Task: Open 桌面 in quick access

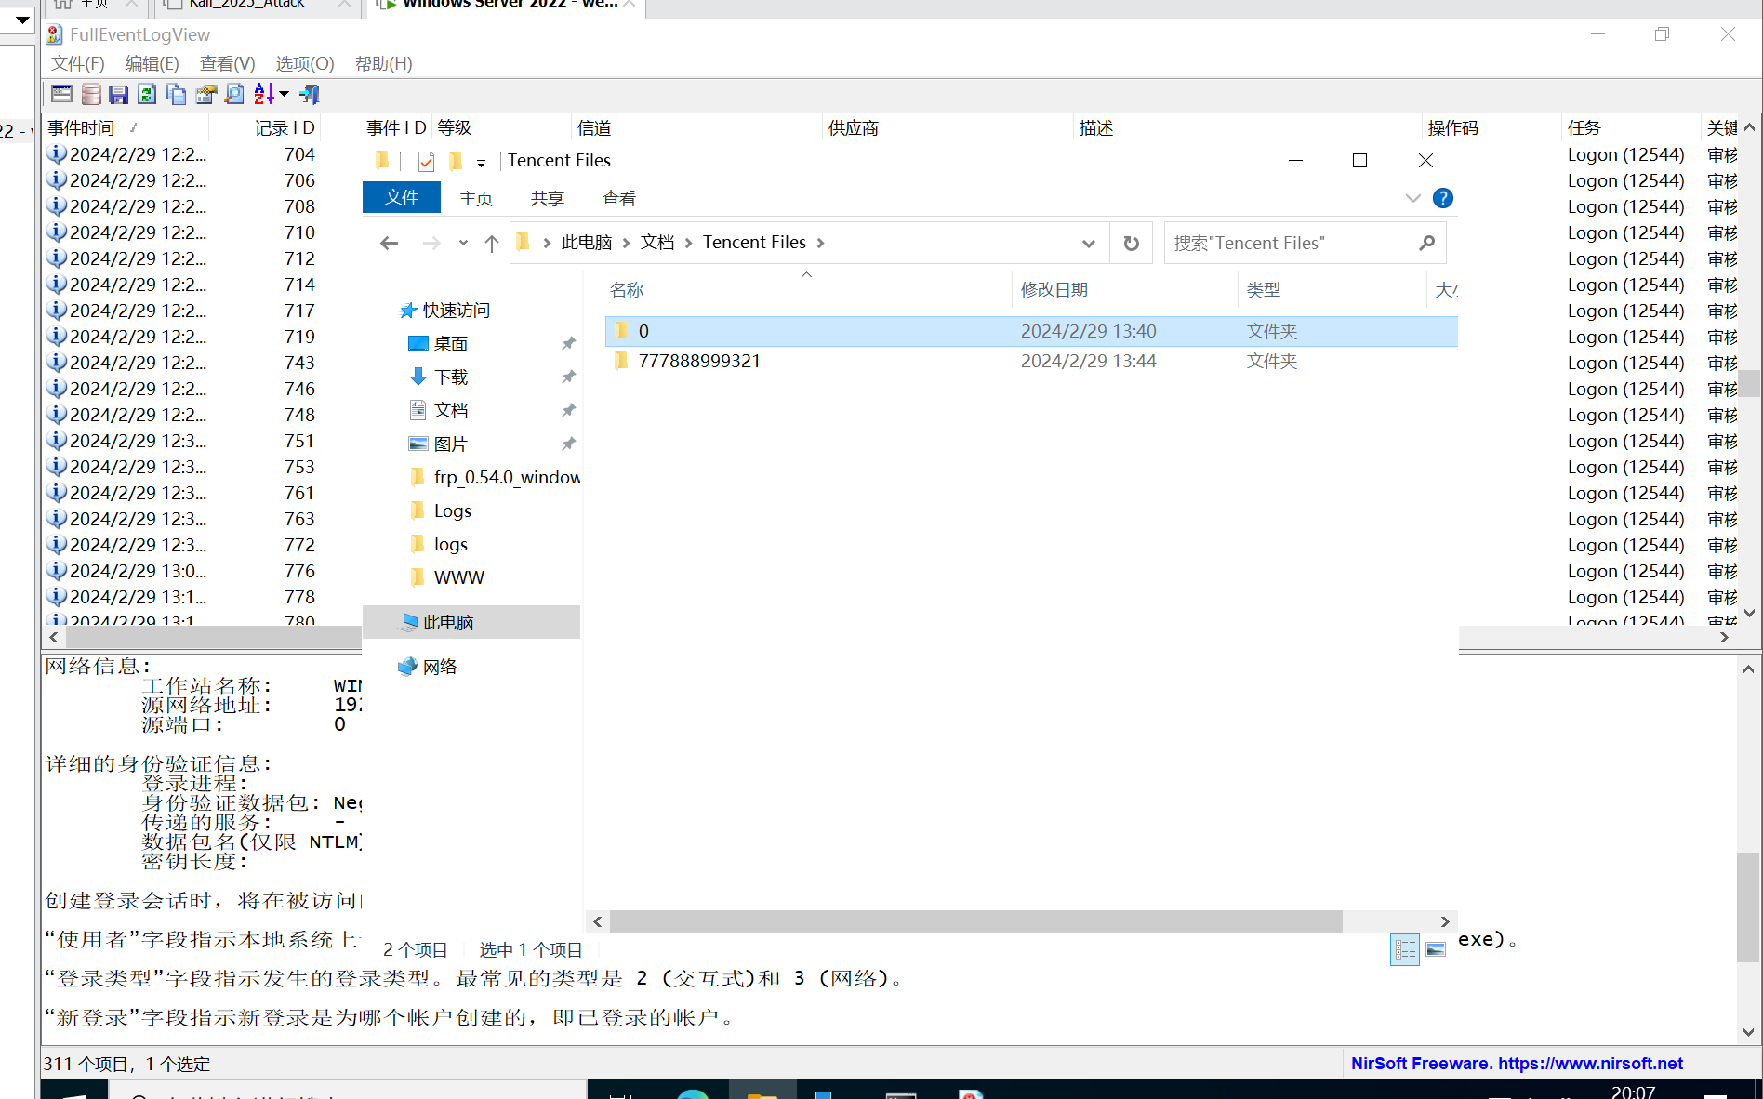Action: tap(451, 344)
